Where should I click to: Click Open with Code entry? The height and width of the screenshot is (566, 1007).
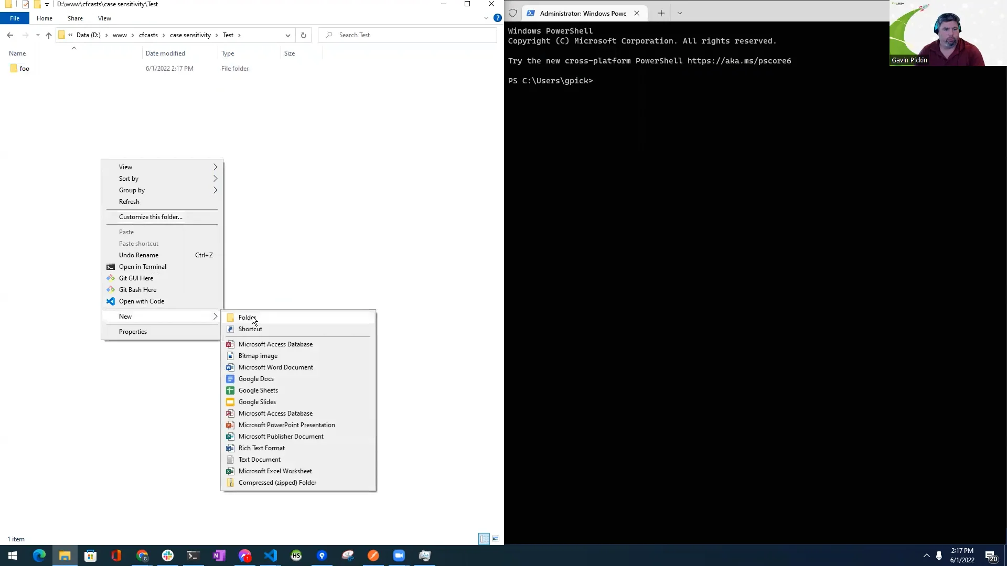pos(141,301)
